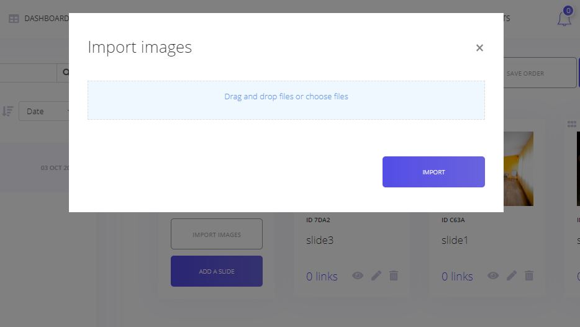
Task: Click the ID 7DA2 label
Action: [x=318, y=220]
